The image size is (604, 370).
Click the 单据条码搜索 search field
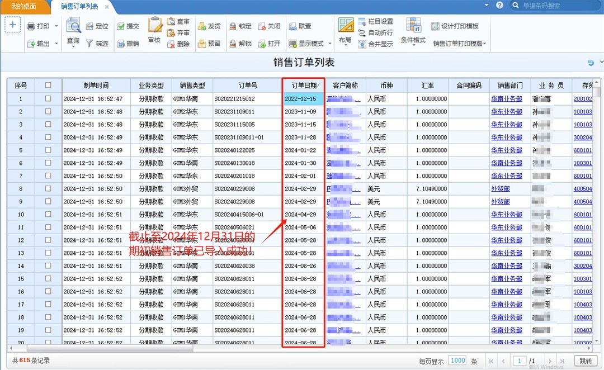coord(559,6)
